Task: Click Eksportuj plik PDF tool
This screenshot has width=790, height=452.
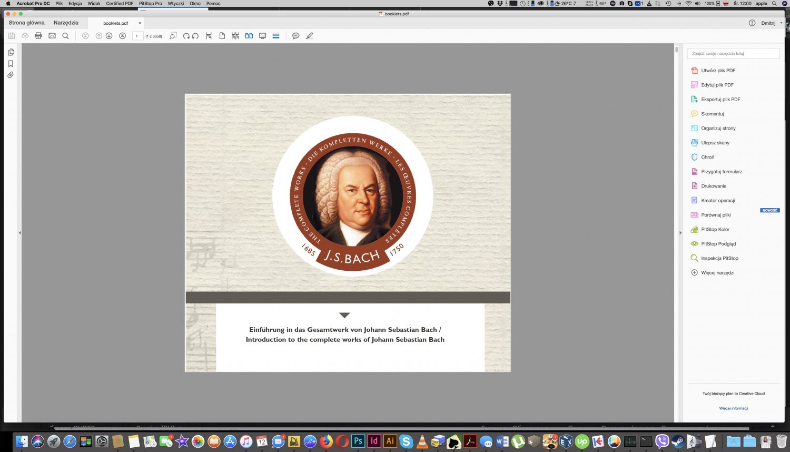Action: (720, 99)
